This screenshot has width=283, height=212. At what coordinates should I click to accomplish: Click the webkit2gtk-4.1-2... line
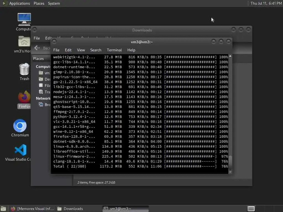[141, 57]
